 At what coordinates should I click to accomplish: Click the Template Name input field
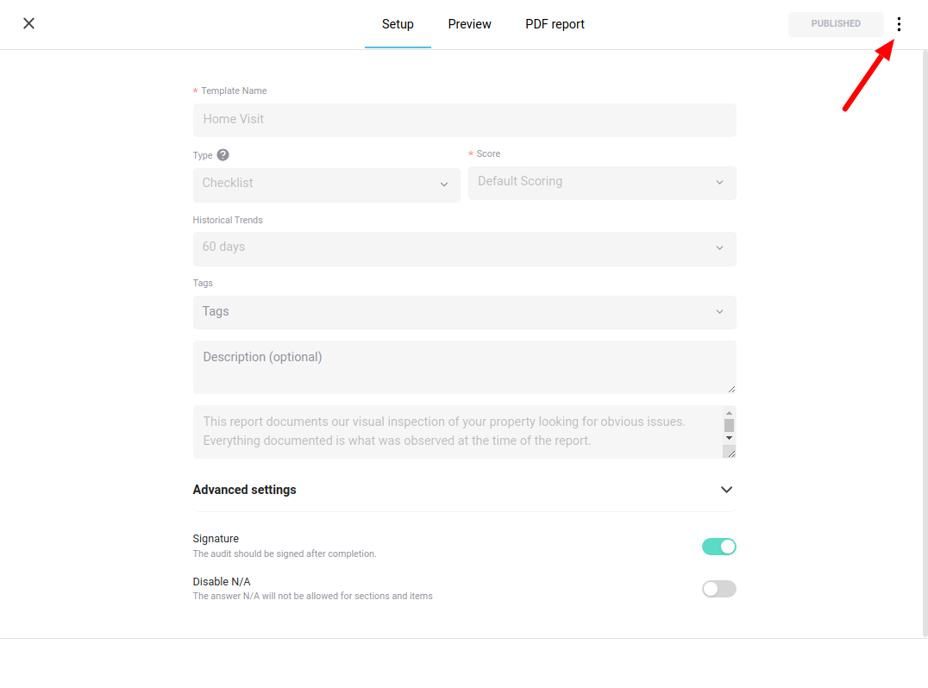point(464,120)
